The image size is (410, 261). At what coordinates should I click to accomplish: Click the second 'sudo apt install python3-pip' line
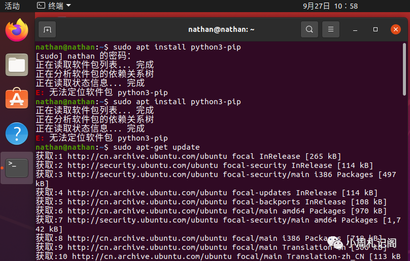pos(139,102)
